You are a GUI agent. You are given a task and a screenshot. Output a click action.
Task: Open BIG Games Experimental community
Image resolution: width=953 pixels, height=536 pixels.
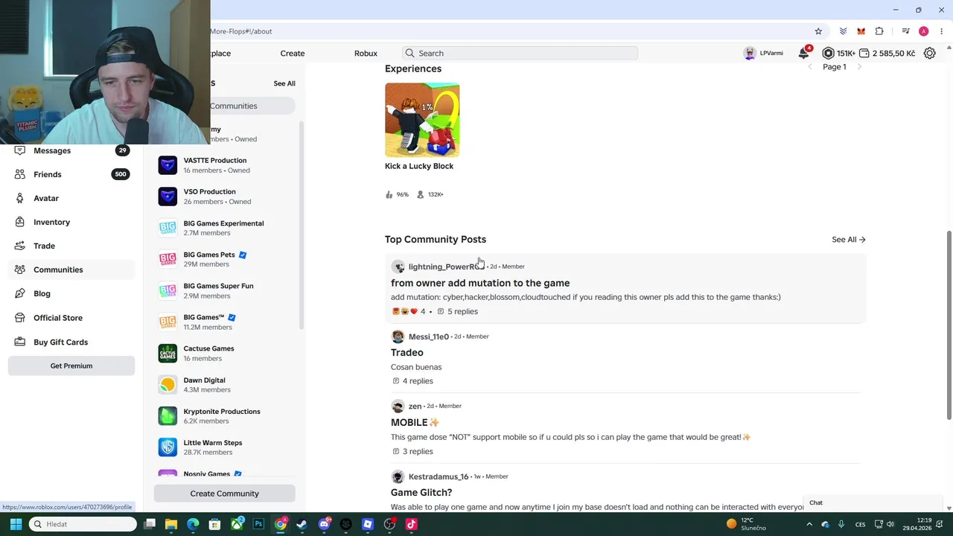[x=223, y=228]
